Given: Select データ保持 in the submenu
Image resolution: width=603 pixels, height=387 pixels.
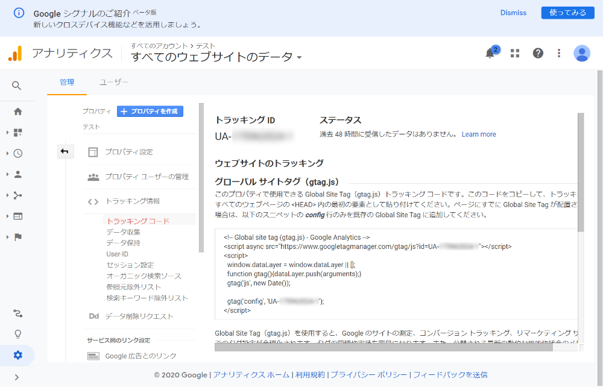Looking at the screenshot, I should tap(123, 243).
